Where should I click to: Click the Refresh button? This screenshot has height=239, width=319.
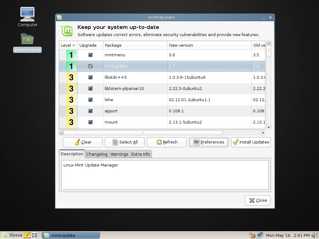pyautogui.click(x=167, y=142)
